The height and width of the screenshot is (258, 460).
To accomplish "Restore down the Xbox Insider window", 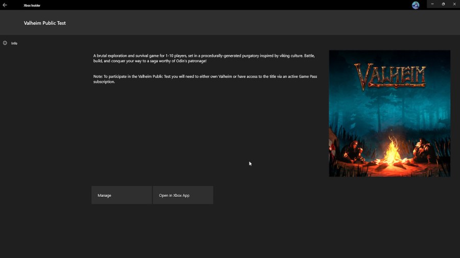I will pos(443,4).
